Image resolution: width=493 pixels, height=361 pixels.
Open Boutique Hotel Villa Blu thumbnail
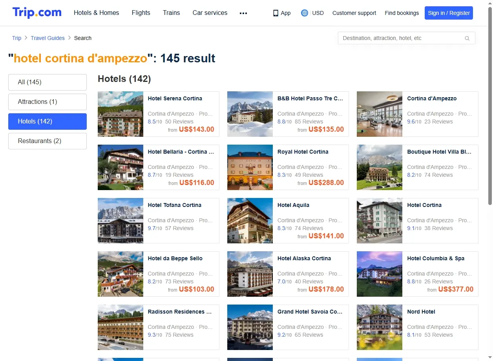(380, 167)
